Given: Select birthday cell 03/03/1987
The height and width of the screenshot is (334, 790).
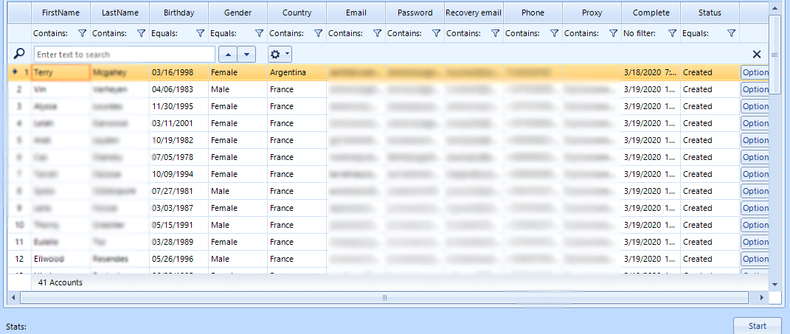Looking at the screenshot, I should pos(179,208).
